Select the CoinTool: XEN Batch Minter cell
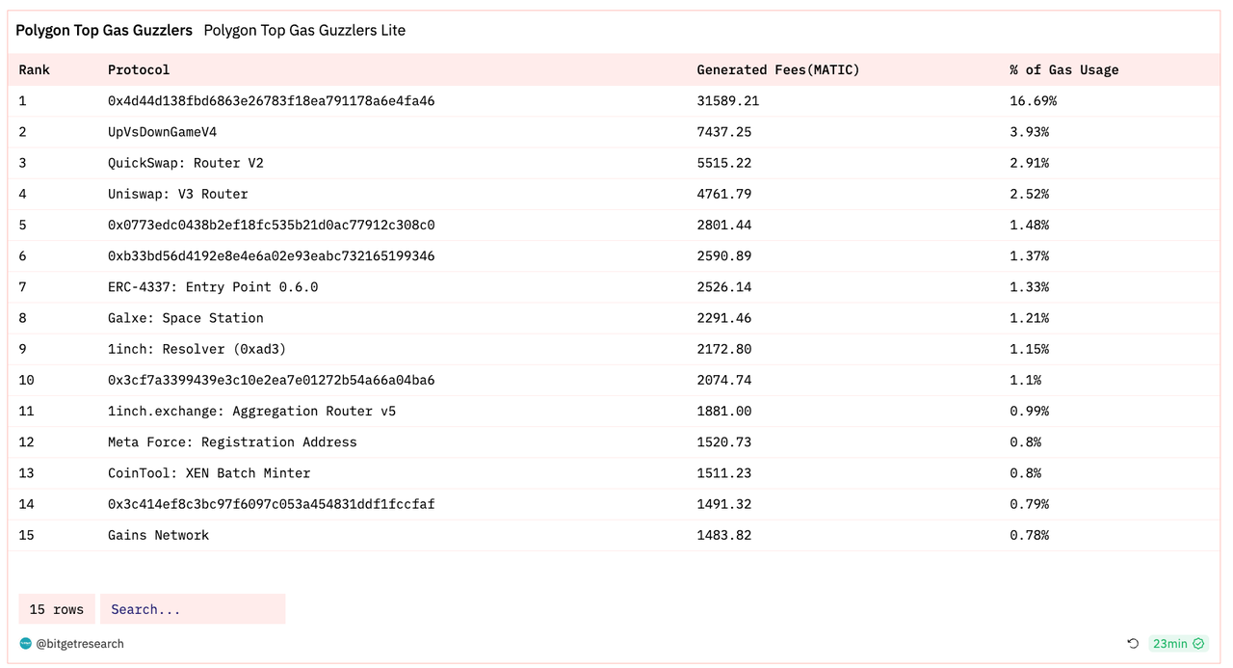 tap(209, 473)
